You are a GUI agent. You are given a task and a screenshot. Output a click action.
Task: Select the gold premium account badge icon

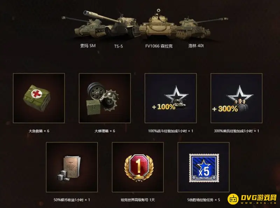click(139, 167)
